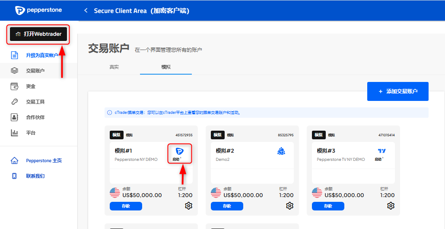
Task: Open 联系我们 in the sidebar
Action: (x=35, y=176)
